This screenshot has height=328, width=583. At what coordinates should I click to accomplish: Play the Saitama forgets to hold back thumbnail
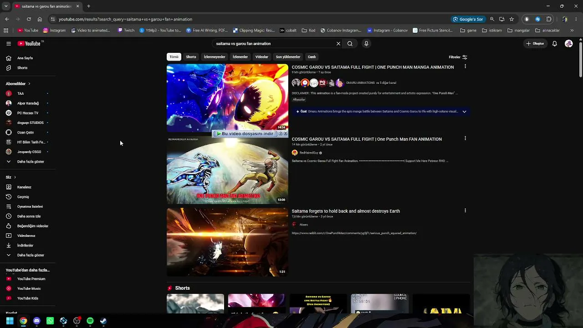[227, 242]
